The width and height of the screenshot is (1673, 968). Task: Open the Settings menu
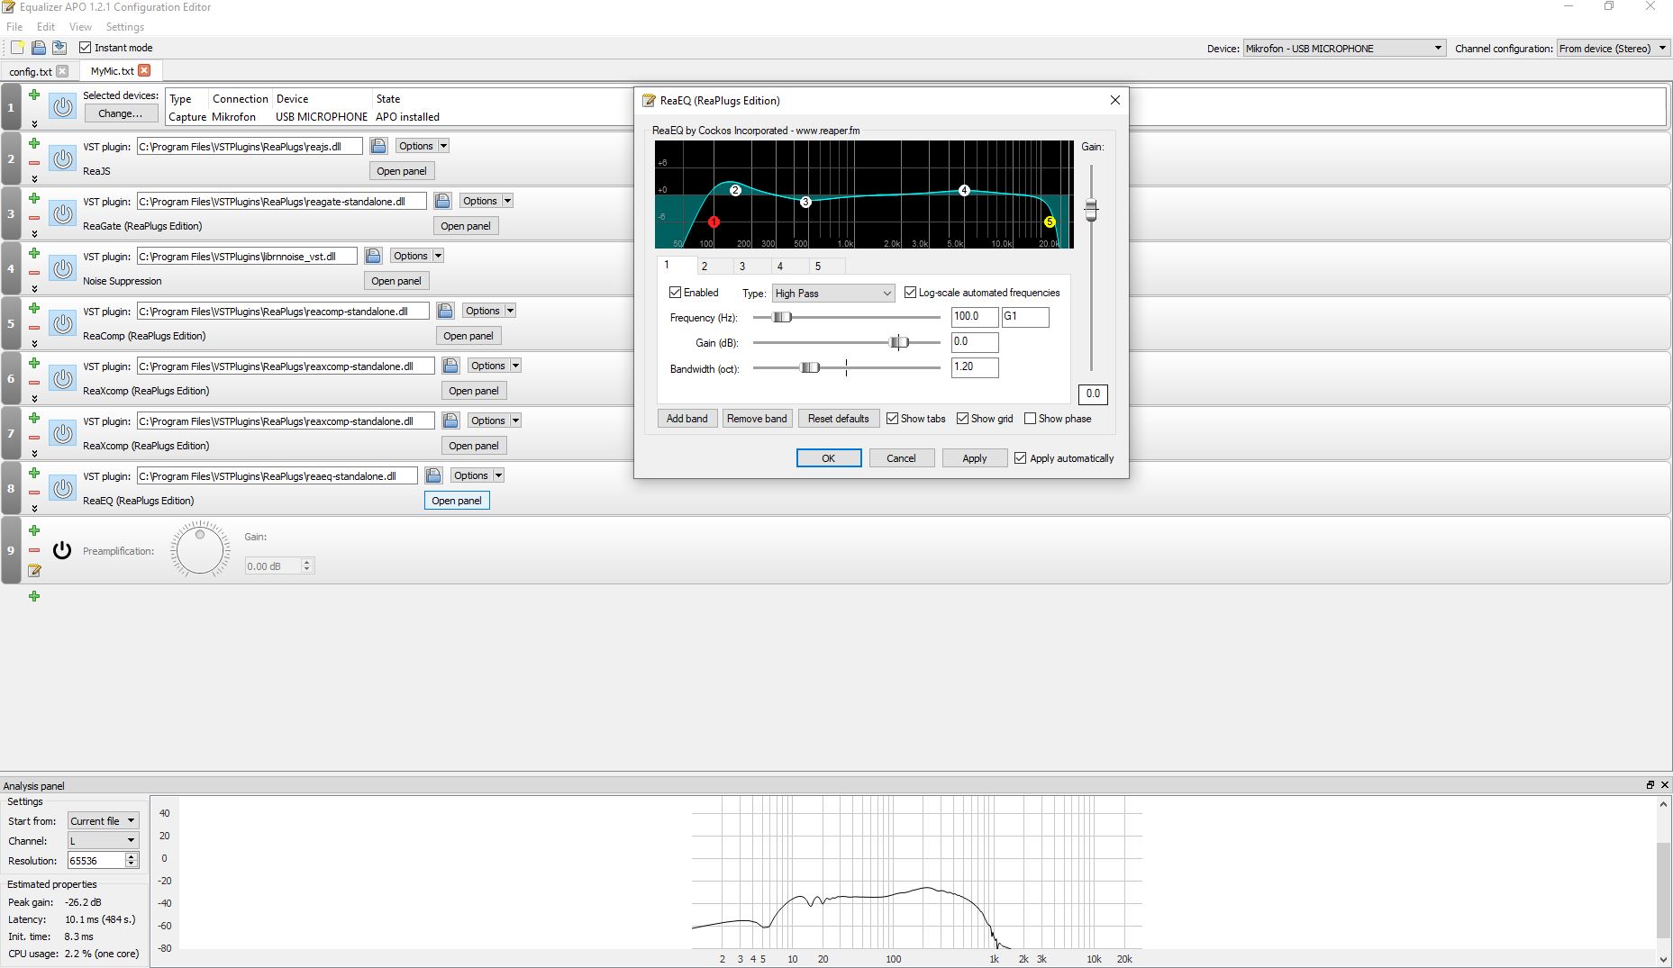point(124,27)
